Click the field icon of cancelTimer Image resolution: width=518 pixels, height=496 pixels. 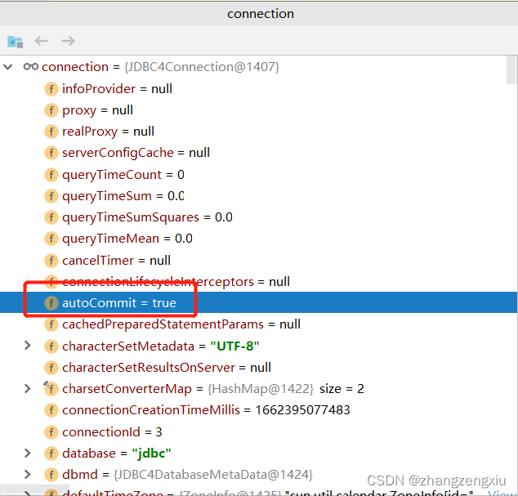51,261
